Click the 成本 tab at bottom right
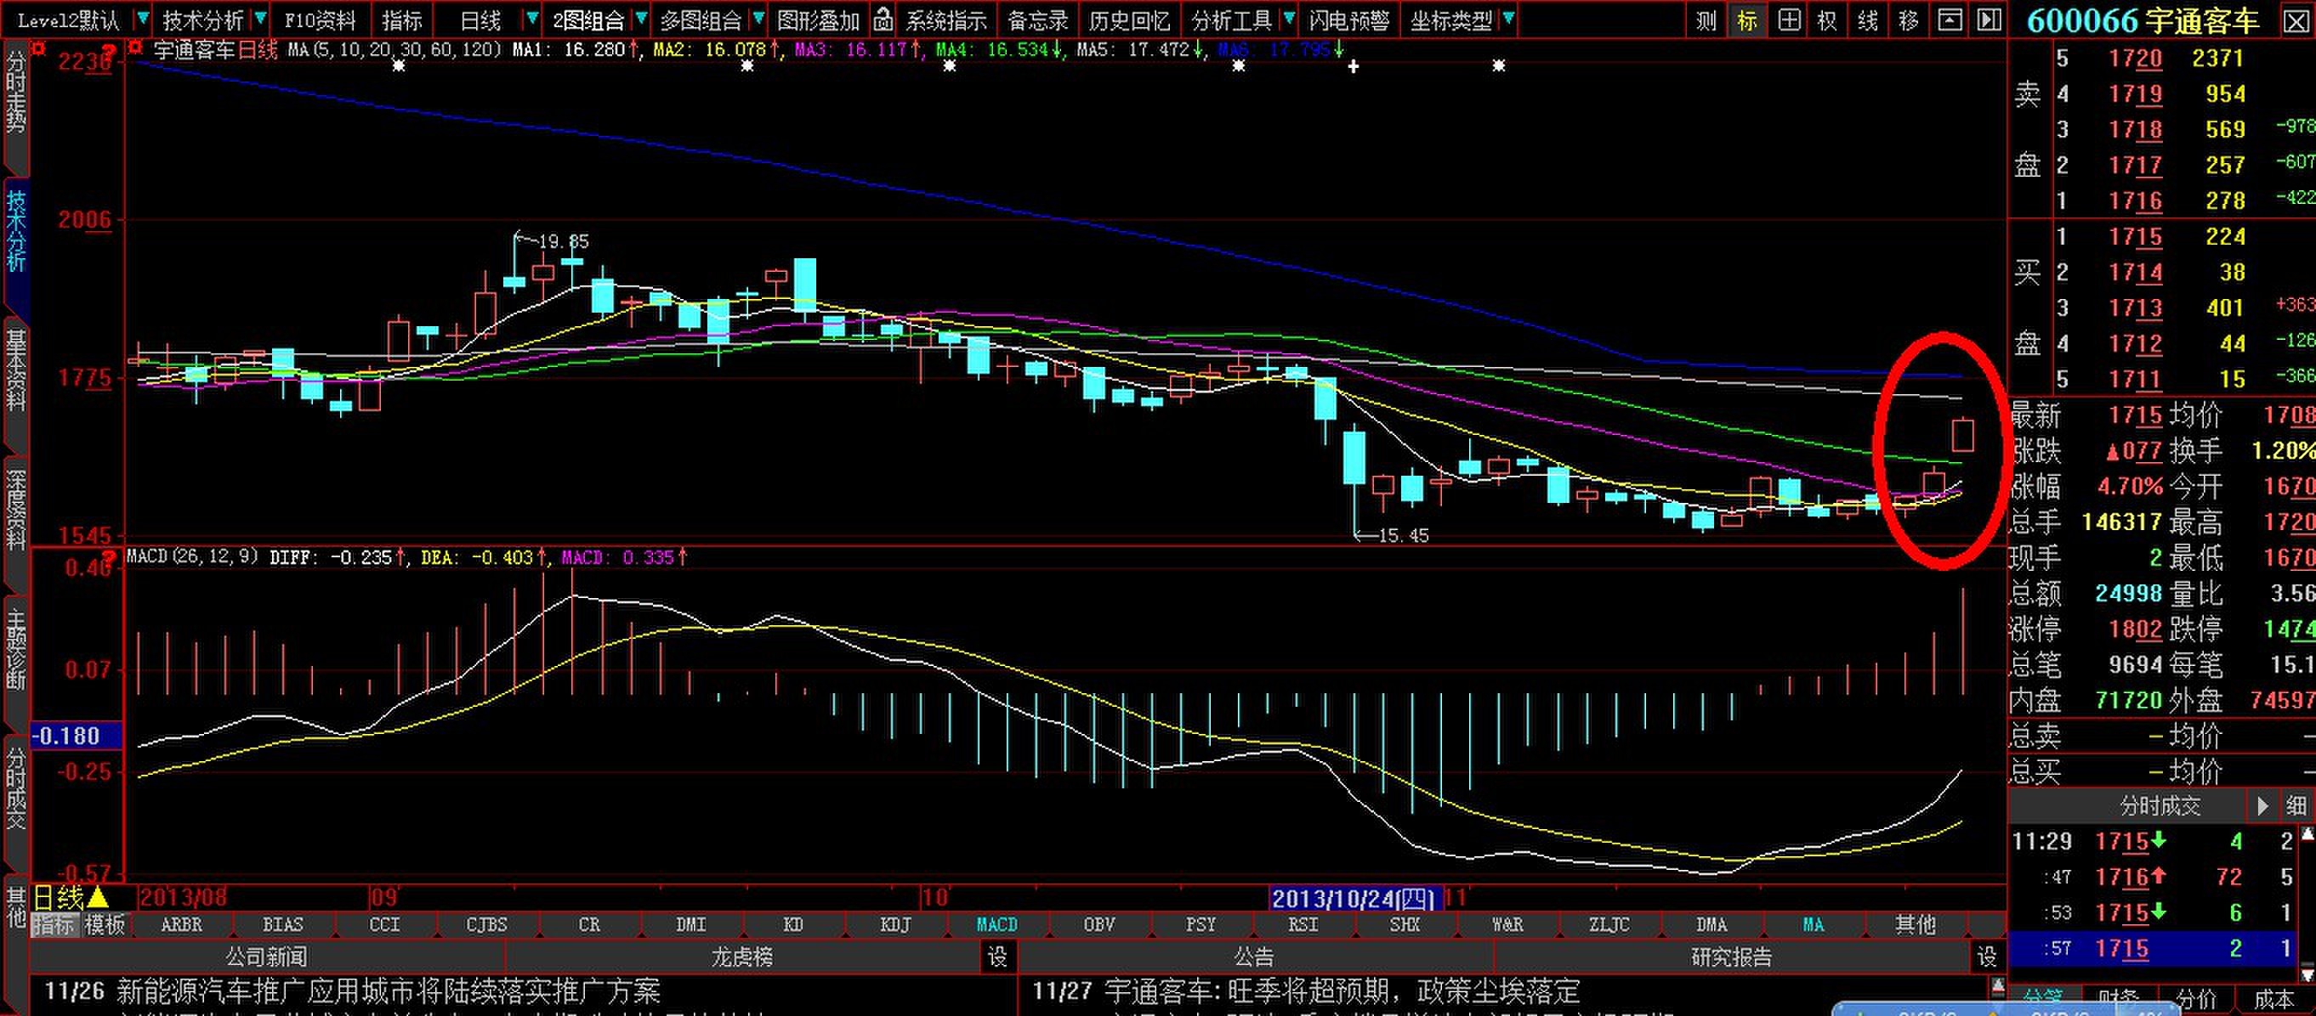Screen dimensions: 2316x1016 pyautogui.click(x=2273, y=1000)
